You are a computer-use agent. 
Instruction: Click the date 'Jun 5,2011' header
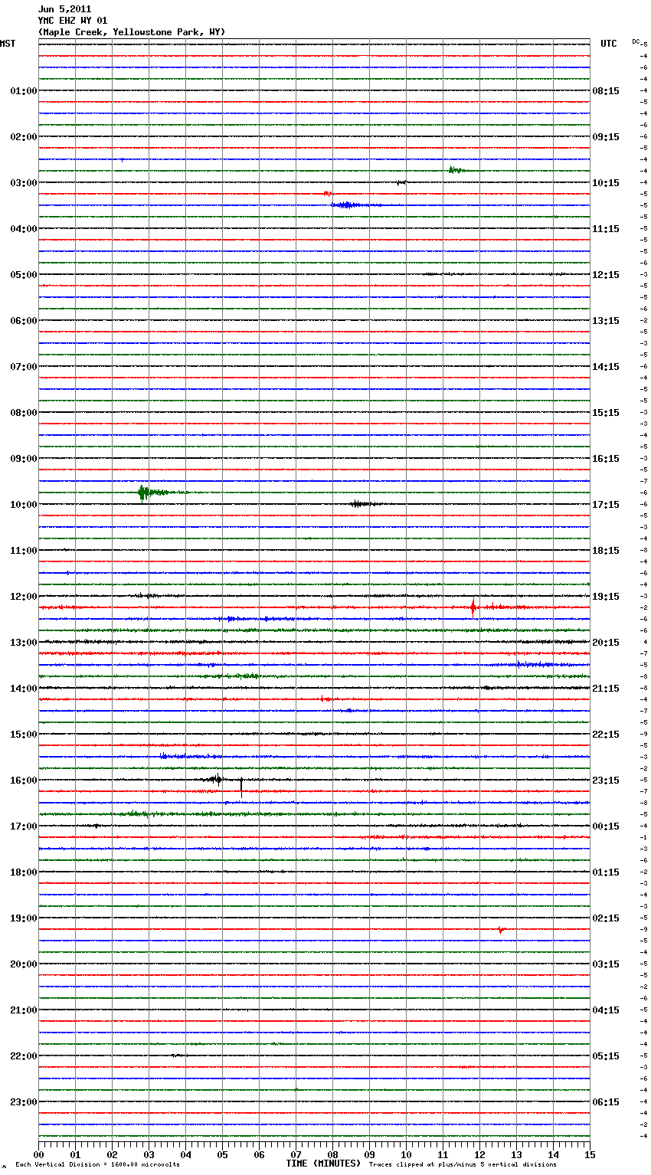coord(64,9)
